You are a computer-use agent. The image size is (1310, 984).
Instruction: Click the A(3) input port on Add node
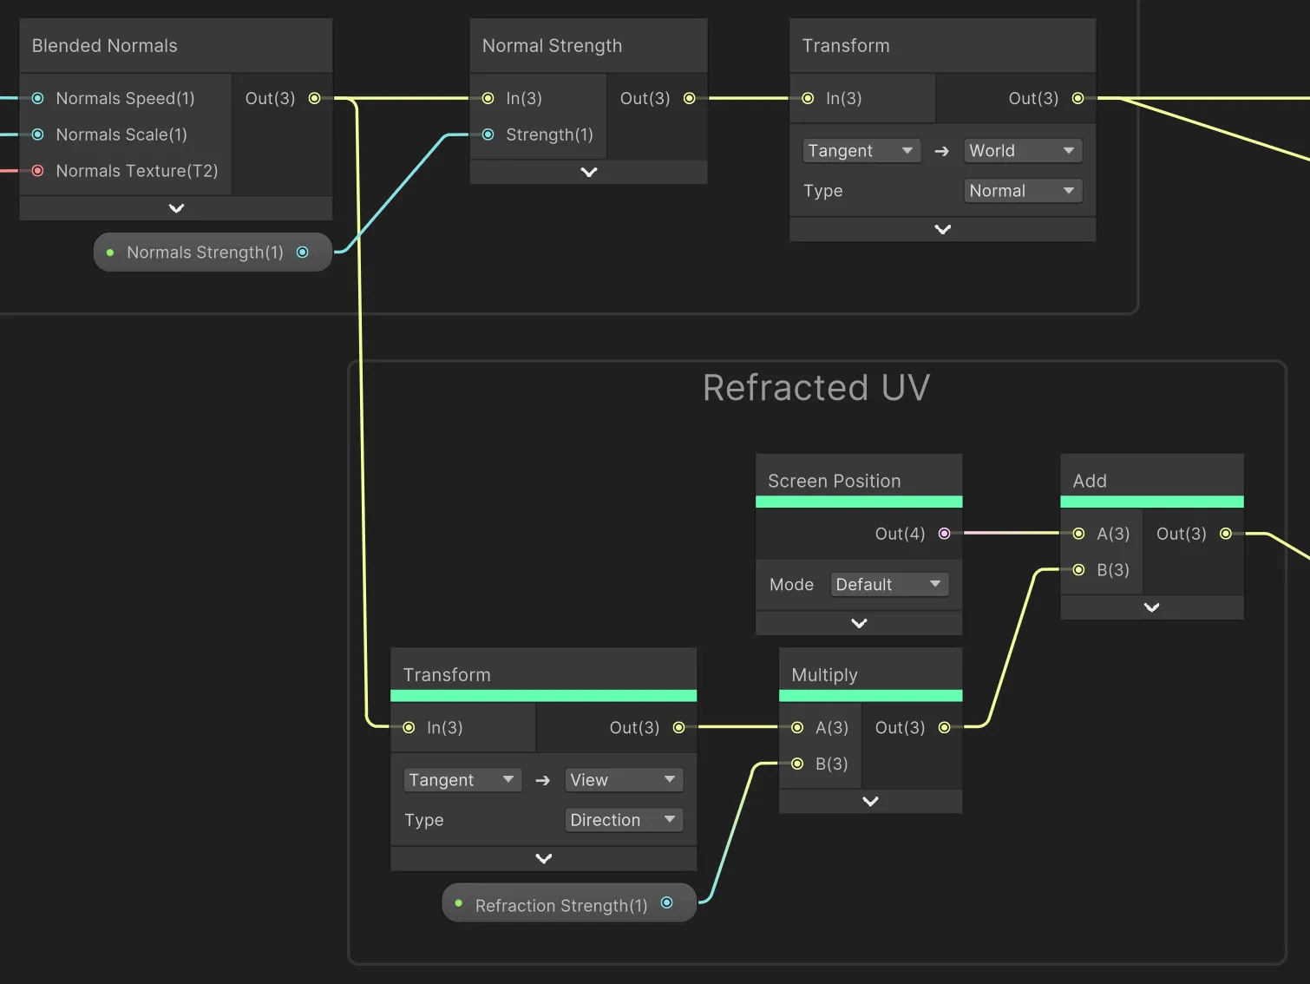1078,534
